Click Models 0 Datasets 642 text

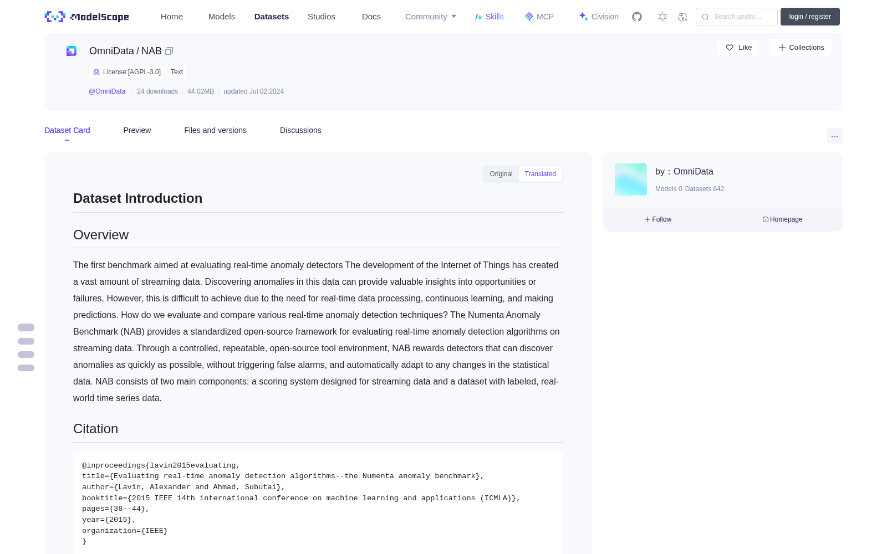coord(690,189)
